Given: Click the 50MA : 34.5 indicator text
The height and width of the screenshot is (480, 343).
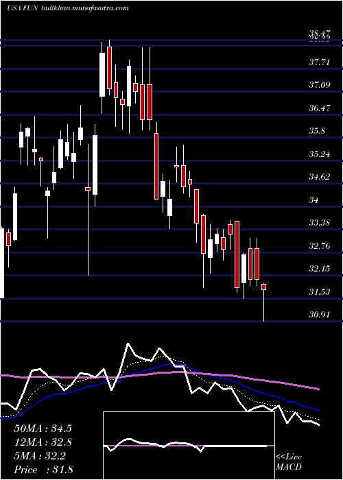Looking at the screenshot, I should pyautogui.click(x=43, y=429).
